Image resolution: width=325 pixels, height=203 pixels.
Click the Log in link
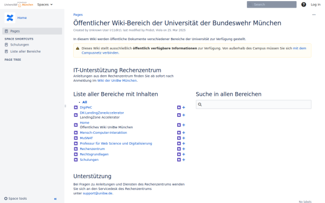[315, 4]
